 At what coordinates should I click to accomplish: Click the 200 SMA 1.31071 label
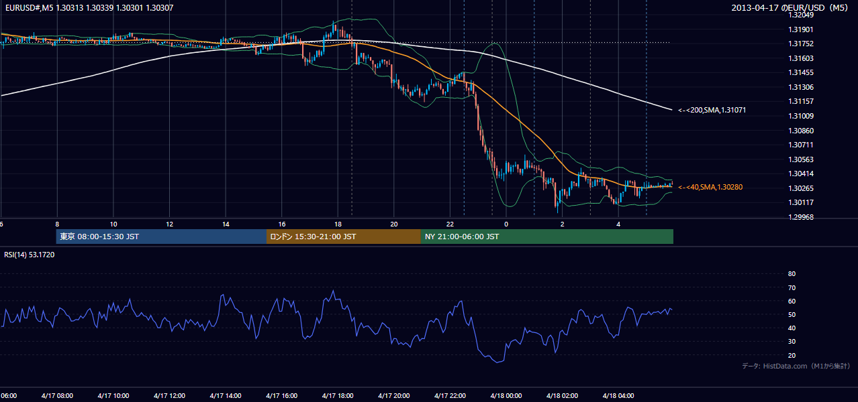[712, 109]
